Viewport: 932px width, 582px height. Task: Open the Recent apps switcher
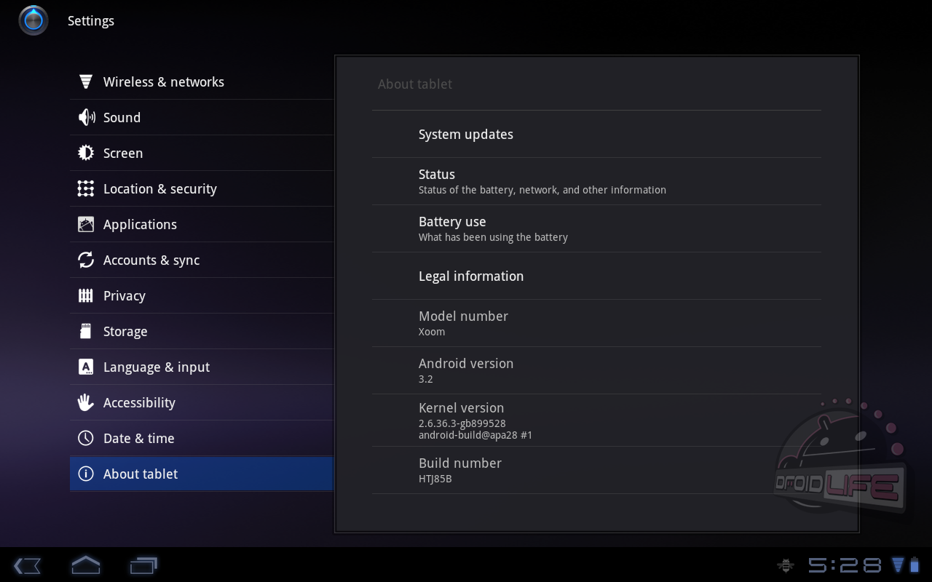pyautogui.click(x=143, y=565)
